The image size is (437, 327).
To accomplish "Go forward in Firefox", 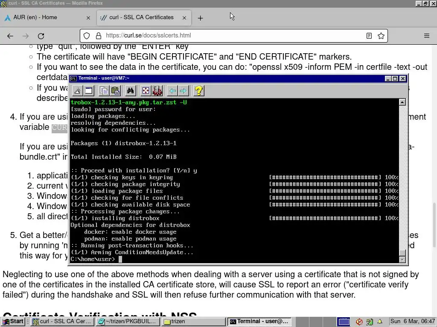I will [26, 36].
